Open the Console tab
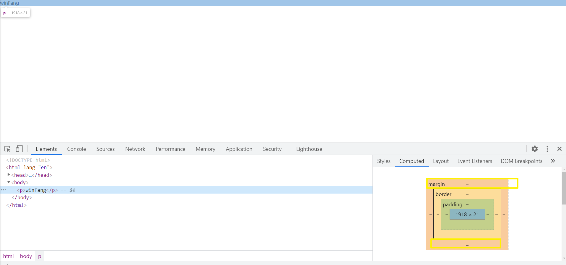The height and width of the screenshot is (265, 566). [77, 149]
